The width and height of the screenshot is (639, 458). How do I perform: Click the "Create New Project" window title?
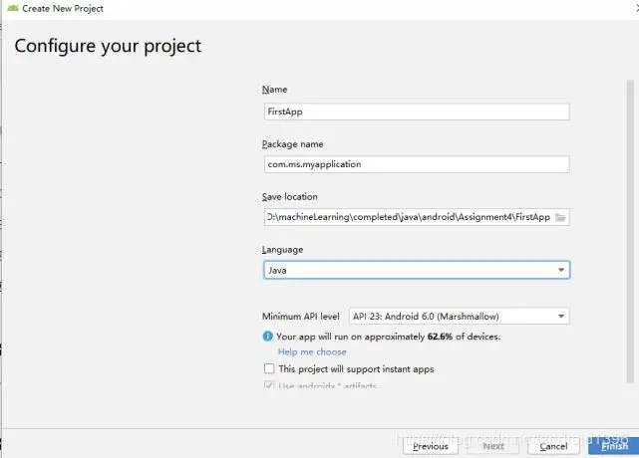[x=63, y=9]
